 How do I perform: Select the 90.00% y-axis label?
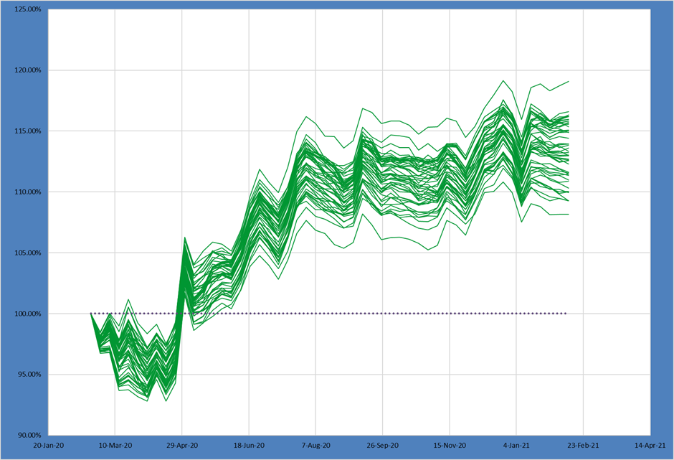click(x=29, y=436)
